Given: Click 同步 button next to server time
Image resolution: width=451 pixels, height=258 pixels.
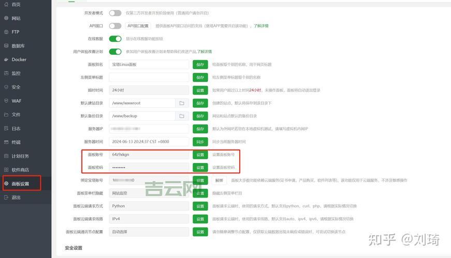Looking at the screenshot, I should click(200, 142).
